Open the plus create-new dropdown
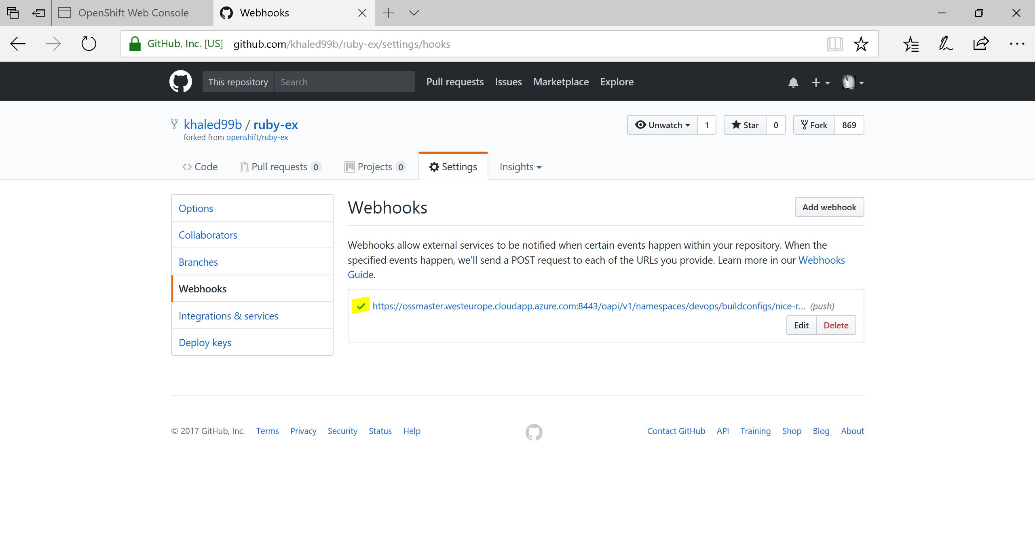Image resolution: width=1035 pixels, height=550 pixels. pos(820,82)
